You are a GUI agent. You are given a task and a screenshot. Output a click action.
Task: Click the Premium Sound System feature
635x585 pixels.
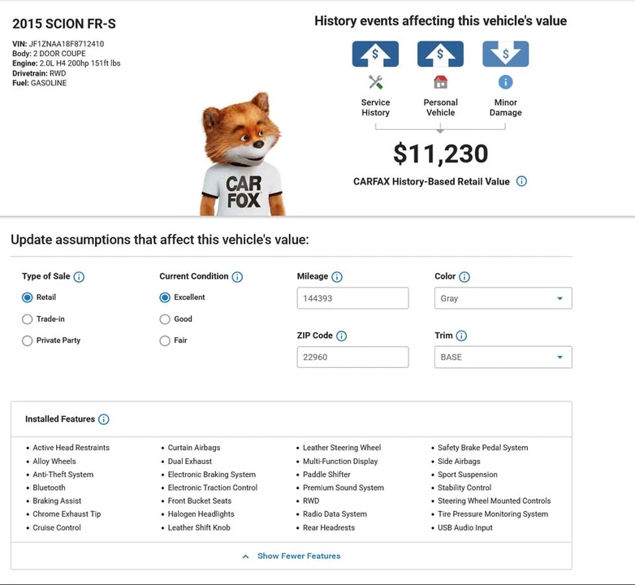(x=343, y=487)
